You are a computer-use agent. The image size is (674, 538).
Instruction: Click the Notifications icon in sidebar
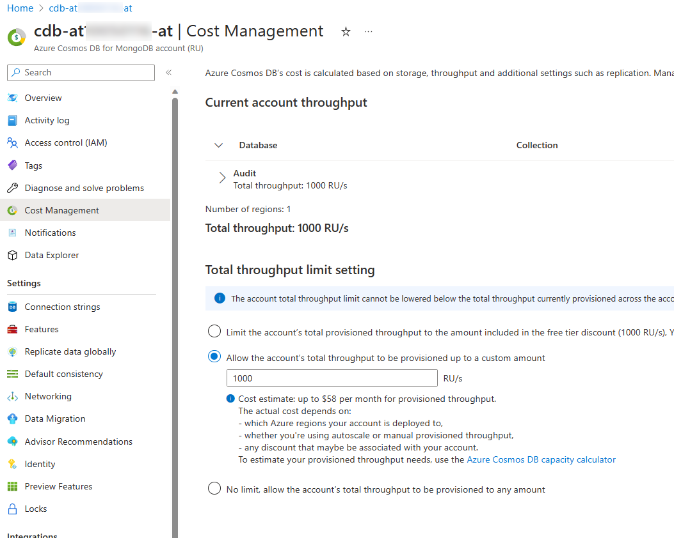[x=12, y=233]
